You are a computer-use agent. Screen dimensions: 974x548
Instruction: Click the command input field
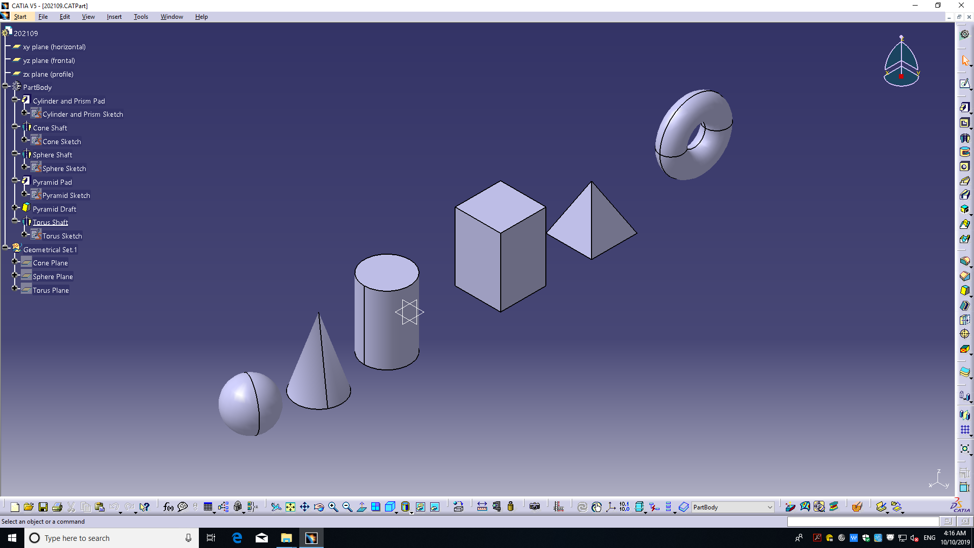coord(862,522)
